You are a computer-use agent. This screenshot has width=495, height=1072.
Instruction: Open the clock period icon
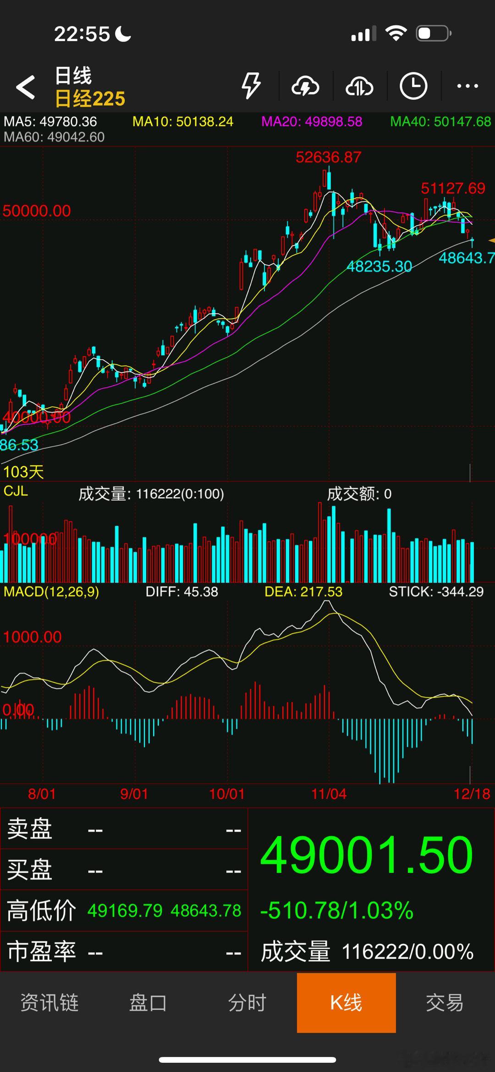[x=413, y=86]
